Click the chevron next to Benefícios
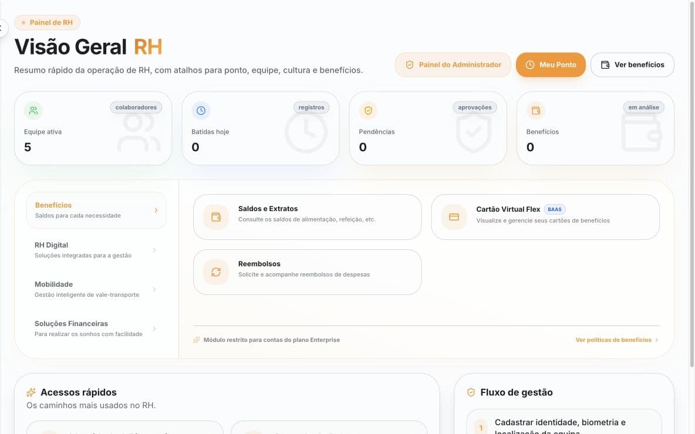The image size is (695, 434). coord(156,211)
